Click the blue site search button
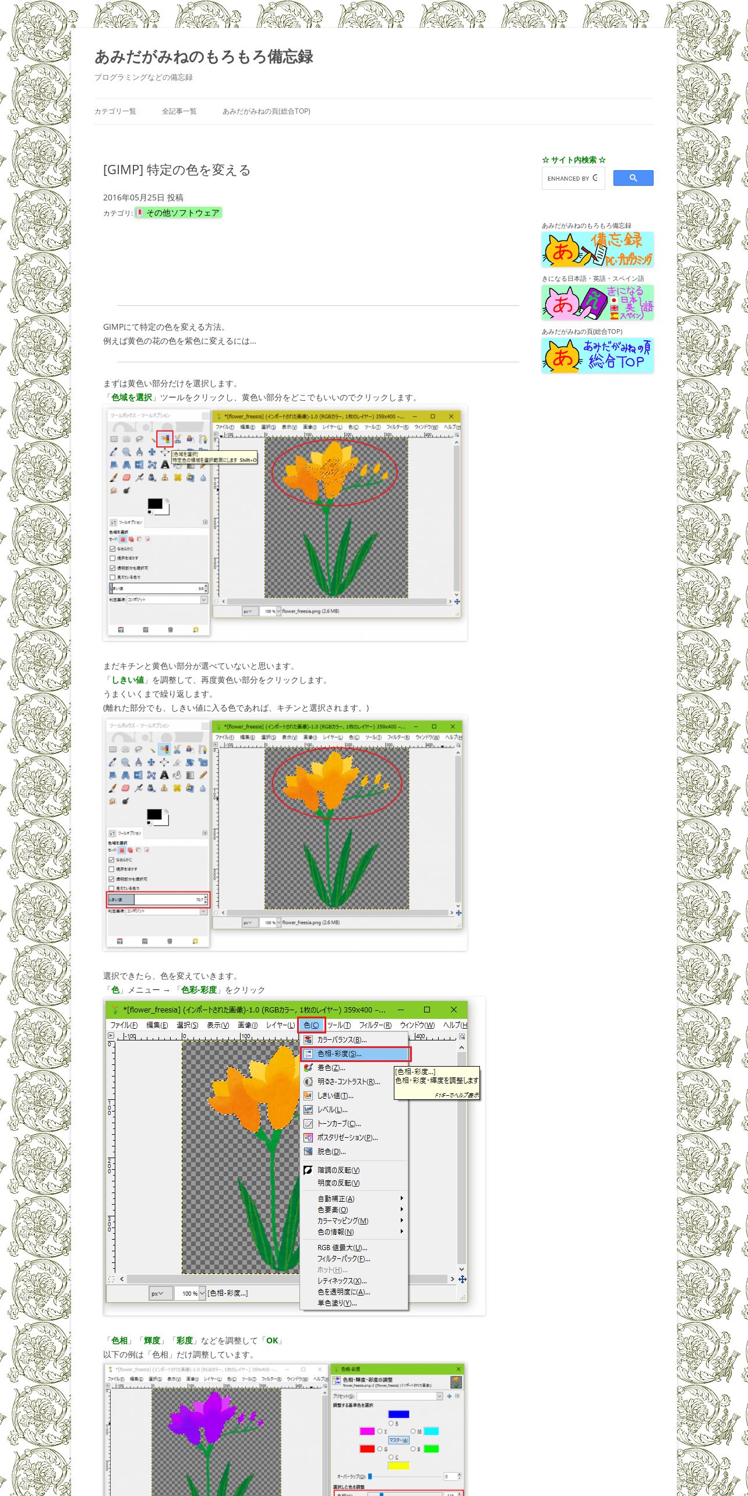The width and height of the screenshot is (748, 1496). tap(633, 178)
